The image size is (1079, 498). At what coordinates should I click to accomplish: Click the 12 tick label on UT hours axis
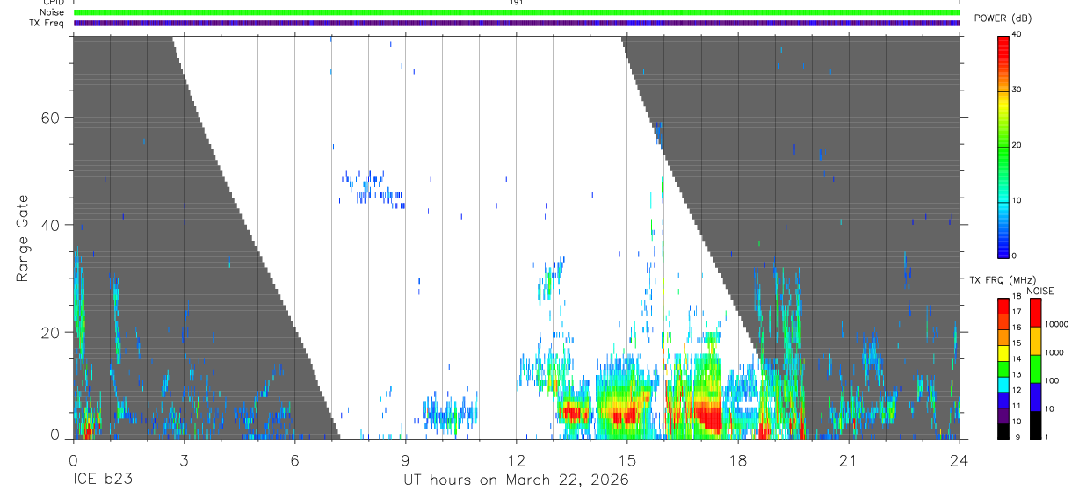click(516, 459)
